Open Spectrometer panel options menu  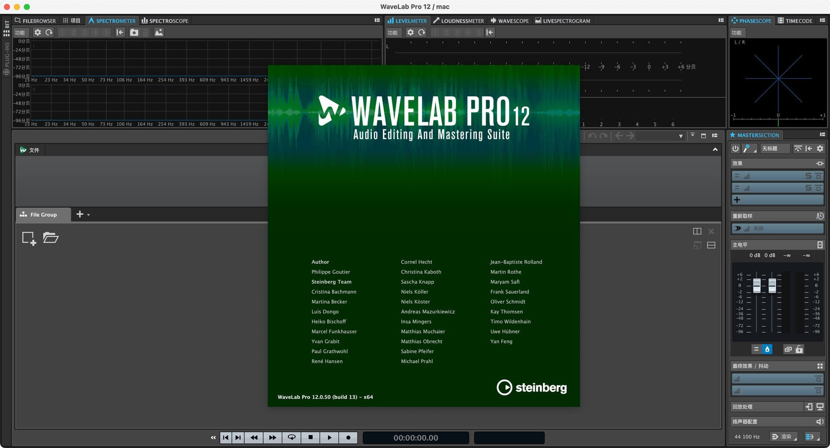[377, 20]
